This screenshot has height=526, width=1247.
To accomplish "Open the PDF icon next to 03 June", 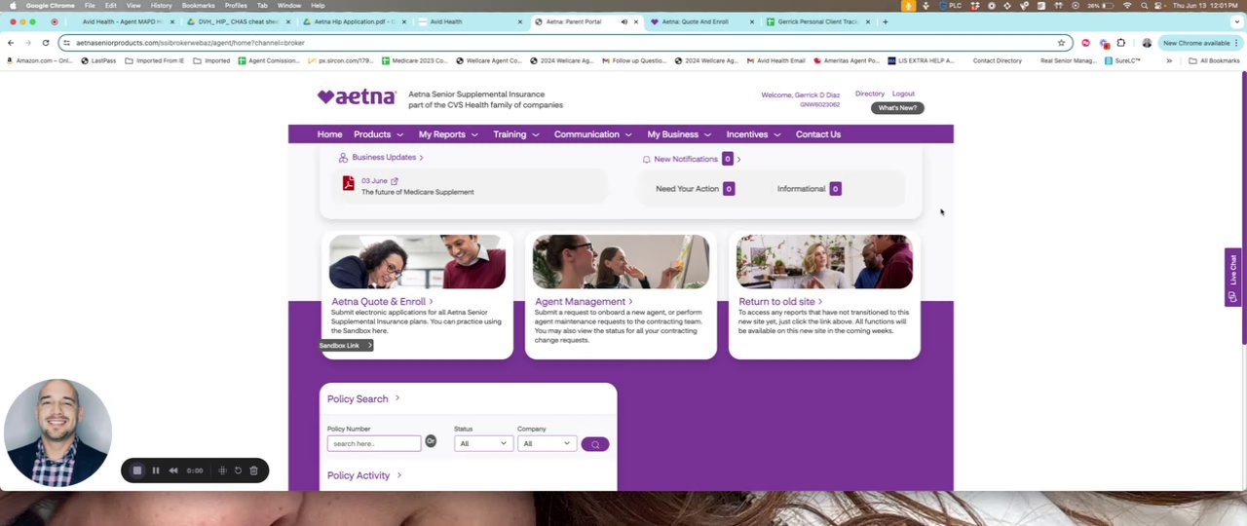I will (x=348, y=182).
